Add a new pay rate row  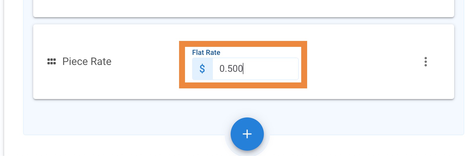(247, 134)
